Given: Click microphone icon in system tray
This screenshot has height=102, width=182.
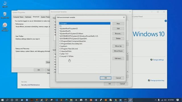Looking at the screenshot, I should 159,100.
